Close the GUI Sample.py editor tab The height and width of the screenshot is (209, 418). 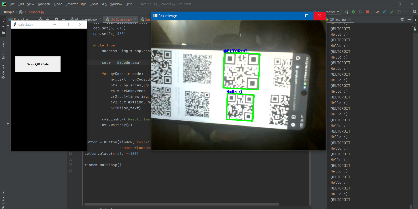[100, 20]
